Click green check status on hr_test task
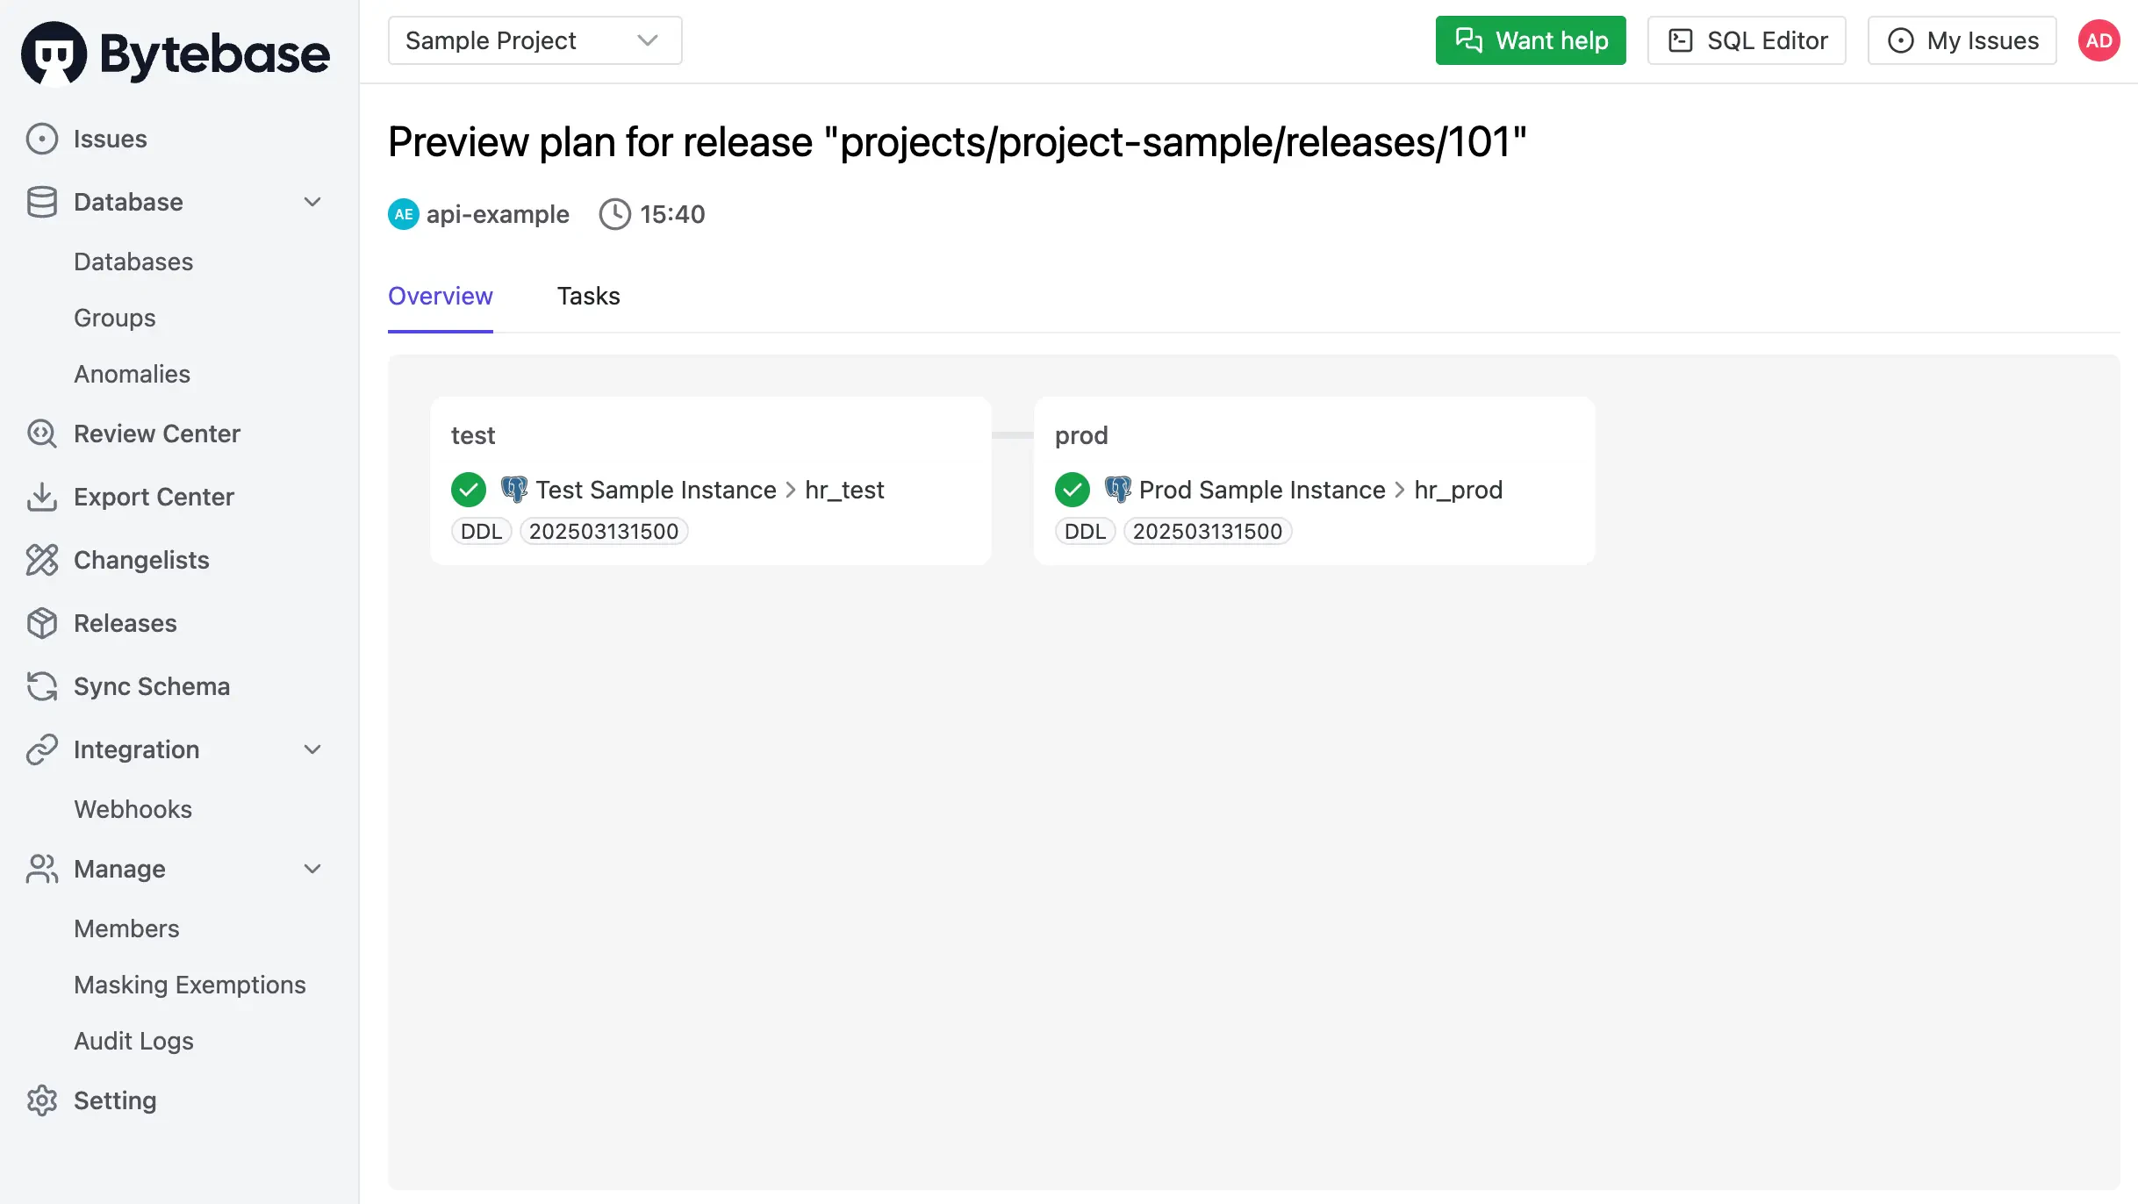Viewport: 2138px width, 1204px height. click(x=469, y=490)
